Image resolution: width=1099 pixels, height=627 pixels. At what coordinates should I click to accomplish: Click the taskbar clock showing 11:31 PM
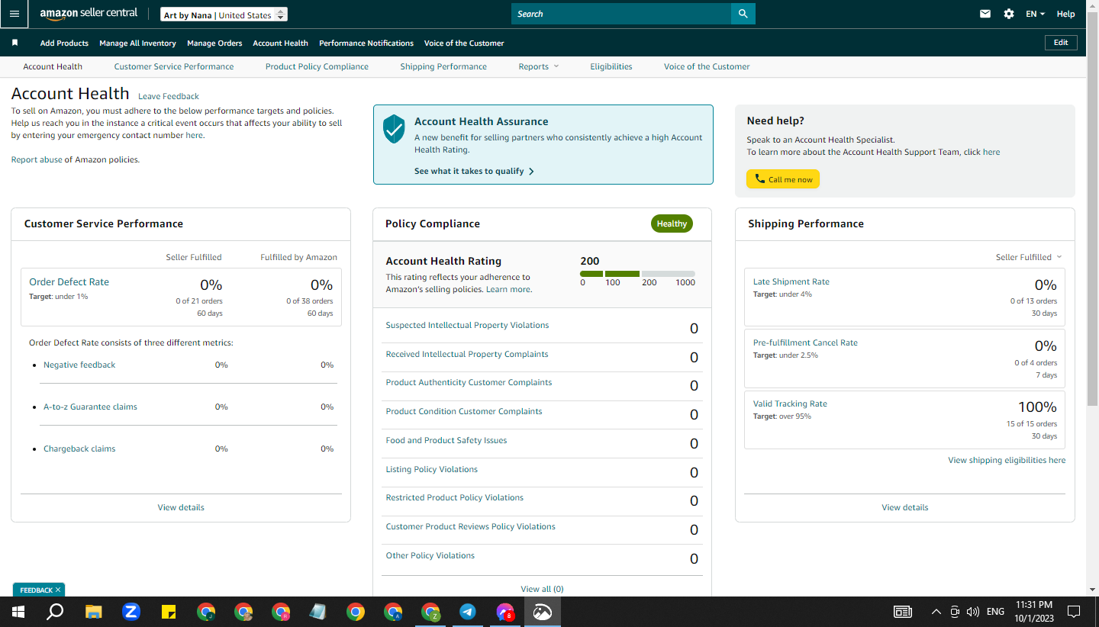click(x=1034, y=612)
